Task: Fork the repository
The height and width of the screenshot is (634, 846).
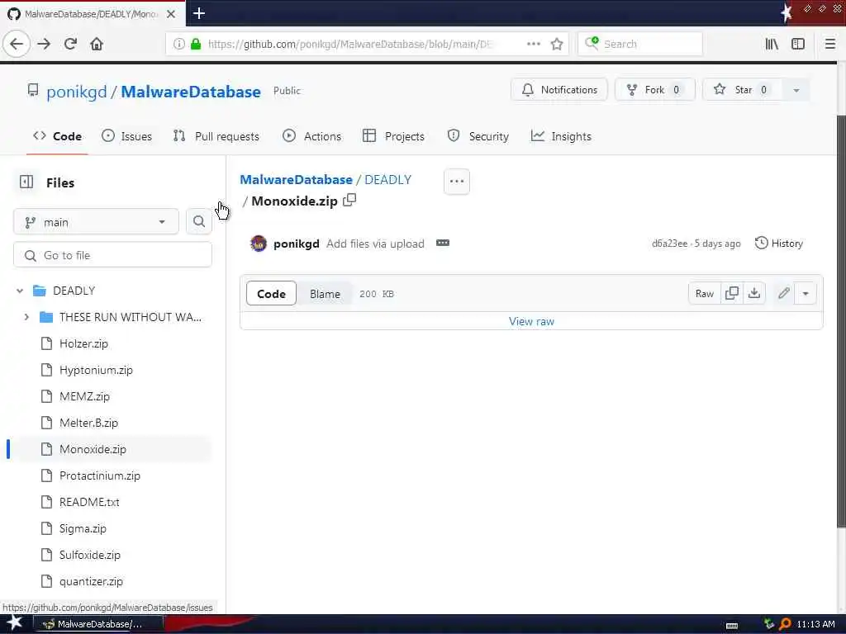Action: point(655,90)
